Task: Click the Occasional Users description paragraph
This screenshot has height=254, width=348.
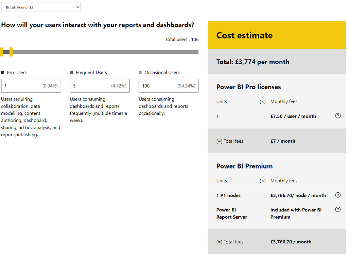Action: (x=163, y=106)
